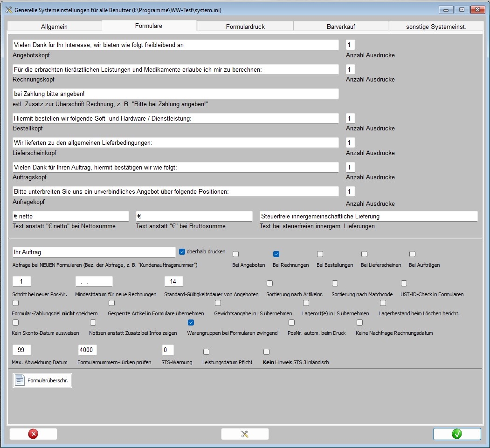Click the STS-Warnung value field
Viewport: 490px width, 448px height.
coord(168,350)
